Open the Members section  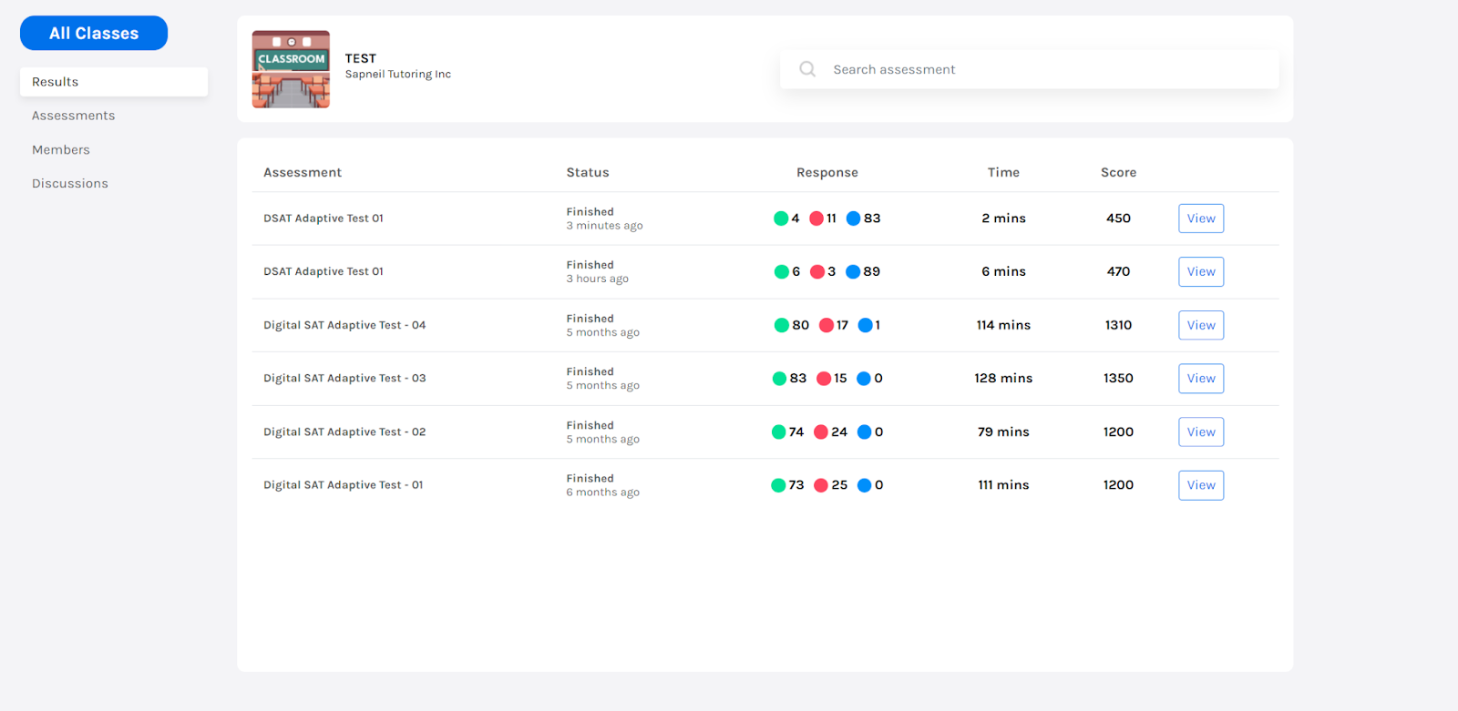[61, 150]
